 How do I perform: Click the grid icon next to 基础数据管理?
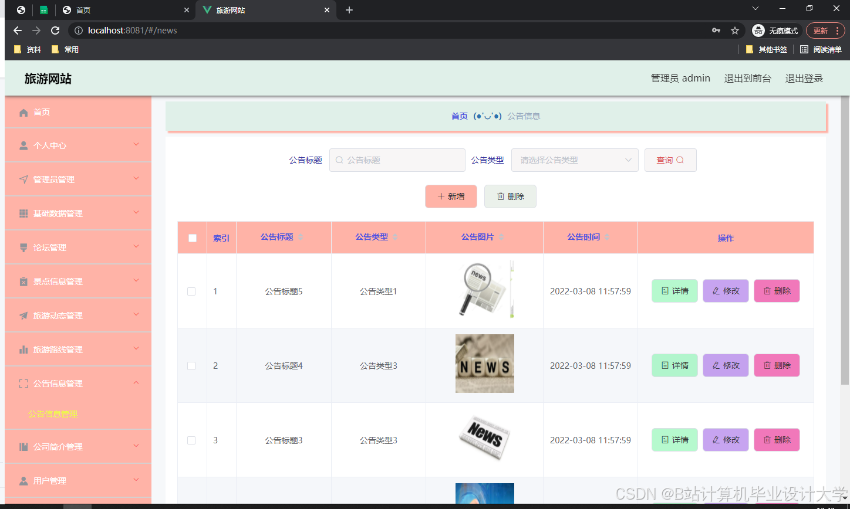pyautogui.click(x=23, y=213)
